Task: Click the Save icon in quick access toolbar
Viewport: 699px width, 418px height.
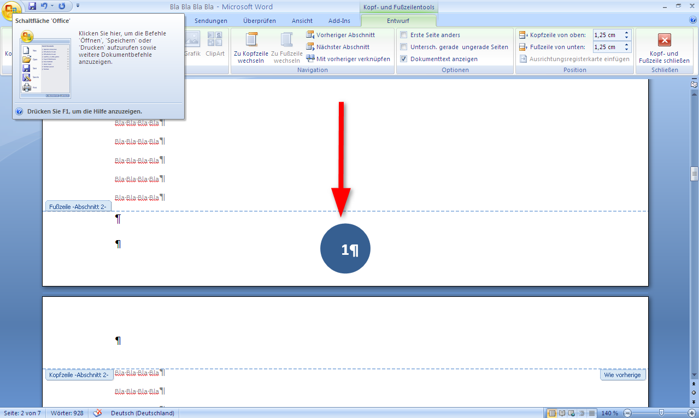Action: tap(32, 6)
